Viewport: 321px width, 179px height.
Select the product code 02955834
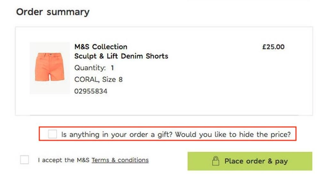pyautogui.click(x=91, y=91)
